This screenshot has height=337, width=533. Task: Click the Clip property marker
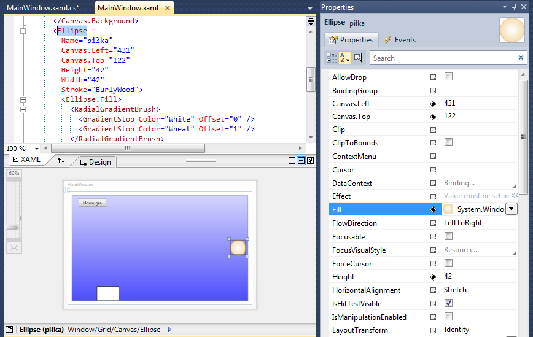[433, 130]
